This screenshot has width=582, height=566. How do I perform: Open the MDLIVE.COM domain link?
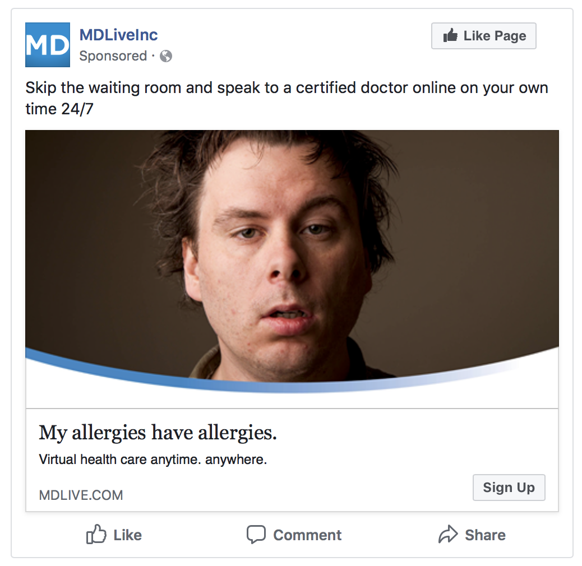81,495
